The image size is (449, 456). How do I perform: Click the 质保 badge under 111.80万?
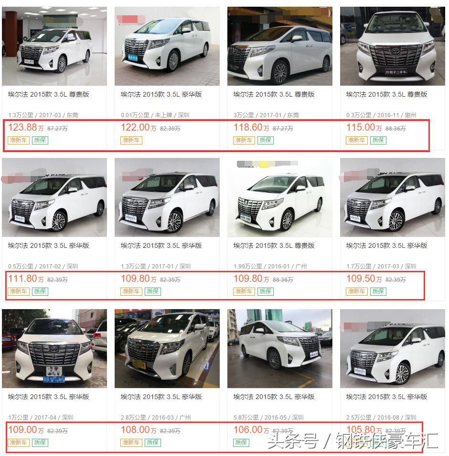tap(40, 291)
